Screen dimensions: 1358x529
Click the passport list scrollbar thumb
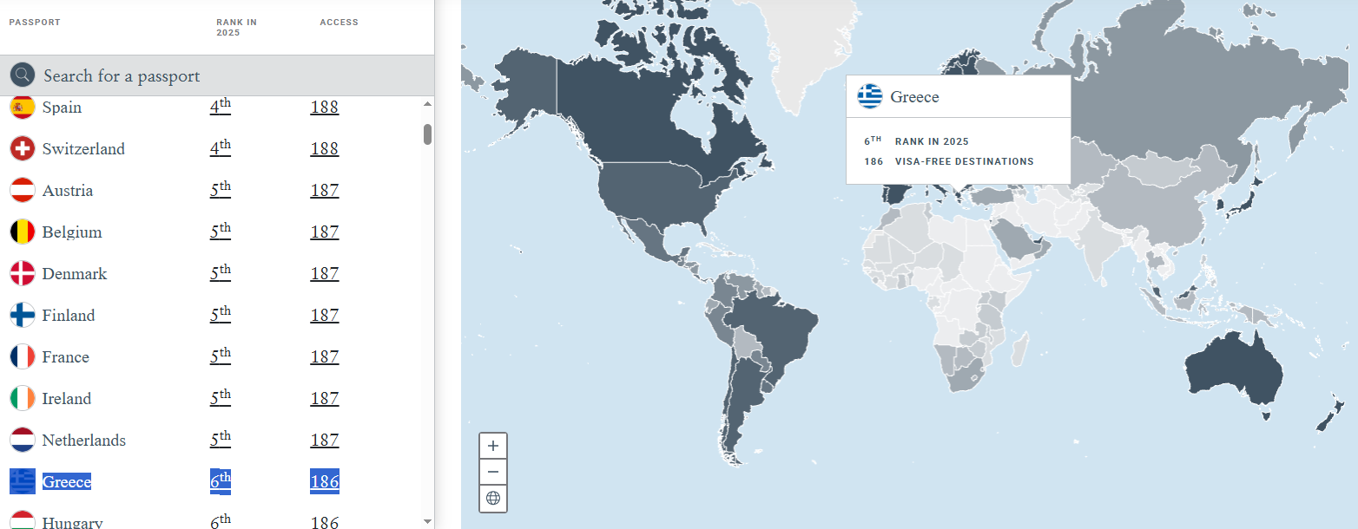tap(427, 134)
